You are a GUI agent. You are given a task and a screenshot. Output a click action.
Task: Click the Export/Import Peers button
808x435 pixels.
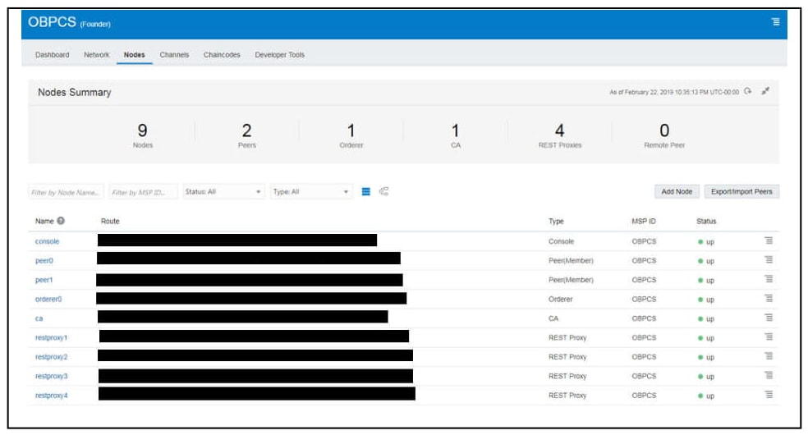coord(741,191)
